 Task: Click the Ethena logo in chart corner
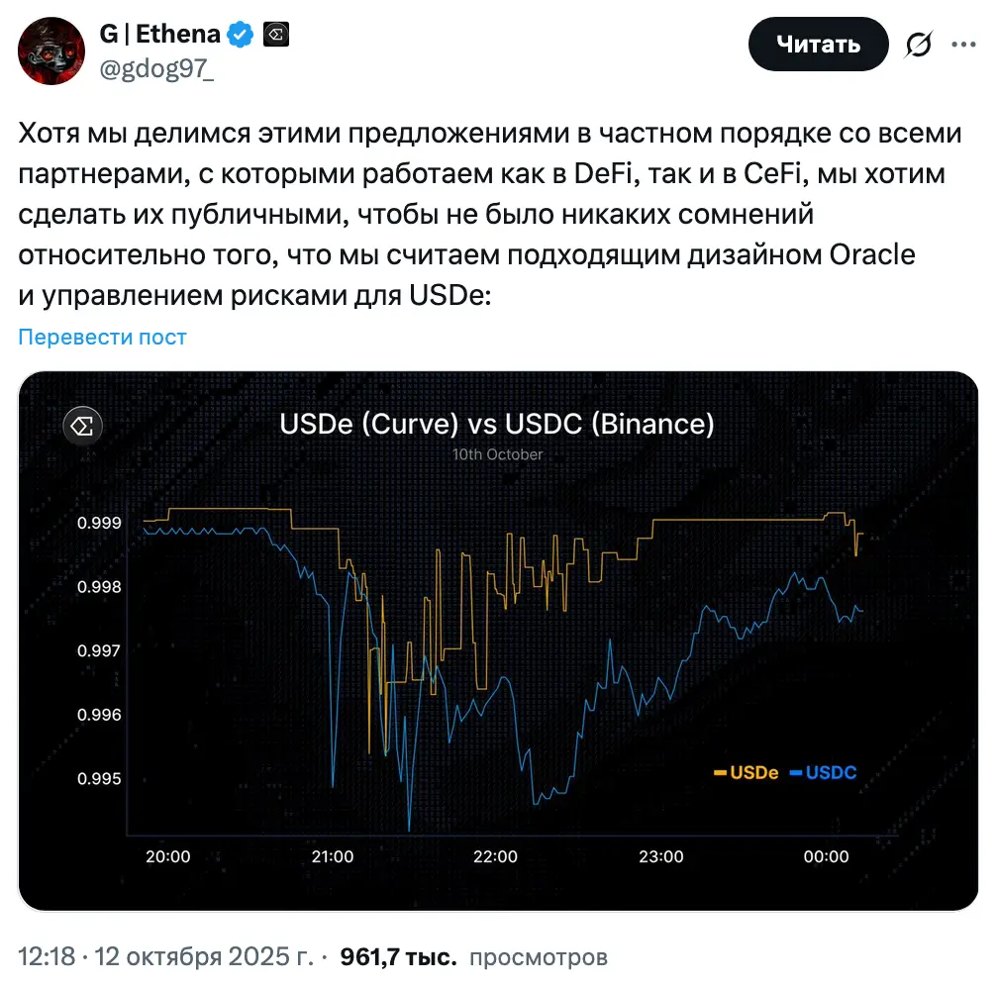pyautogui.click(x=83, y=427)
